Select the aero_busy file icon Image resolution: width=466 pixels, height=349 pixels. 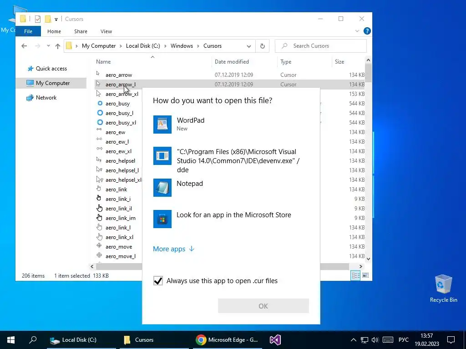[100, 103]
